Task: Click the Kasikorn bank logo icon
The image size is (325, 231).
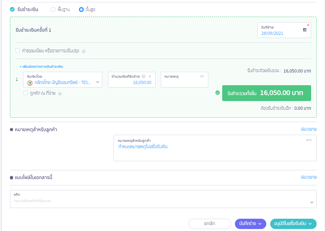Action: click(x=30, y=82)
